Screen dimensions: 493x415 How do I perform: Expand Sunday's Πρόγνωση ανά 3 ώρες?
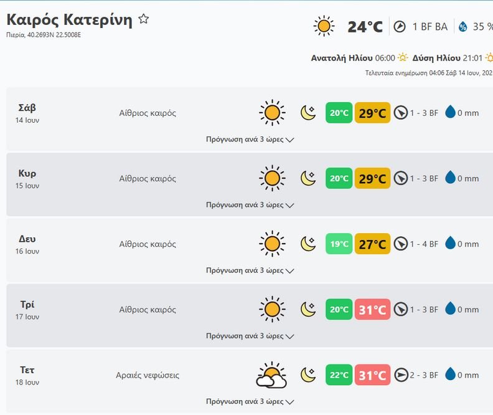(250, 205)
